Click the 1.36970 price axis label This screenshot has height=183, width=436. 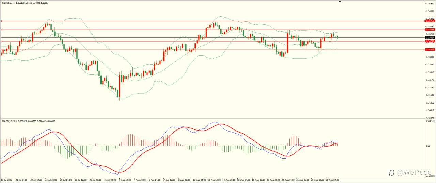(430, 4)
